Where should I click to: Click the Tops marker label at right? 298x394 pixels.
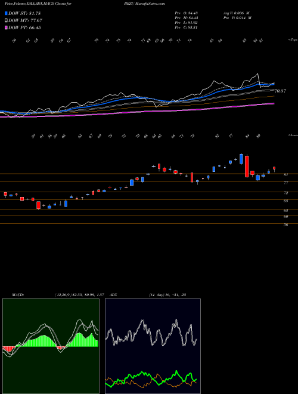click(293, 40)
